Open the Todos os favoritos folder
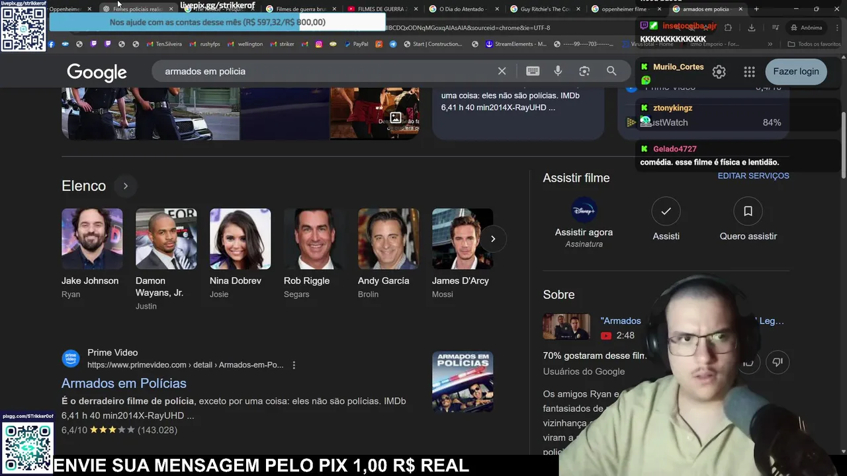The image size is (847, 476). 814,44
